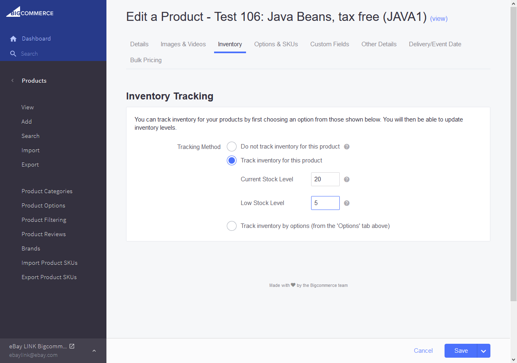This screenshot has width=517, height=363.
Task: Click the back chevron beside Products
Action: (12, 81)
